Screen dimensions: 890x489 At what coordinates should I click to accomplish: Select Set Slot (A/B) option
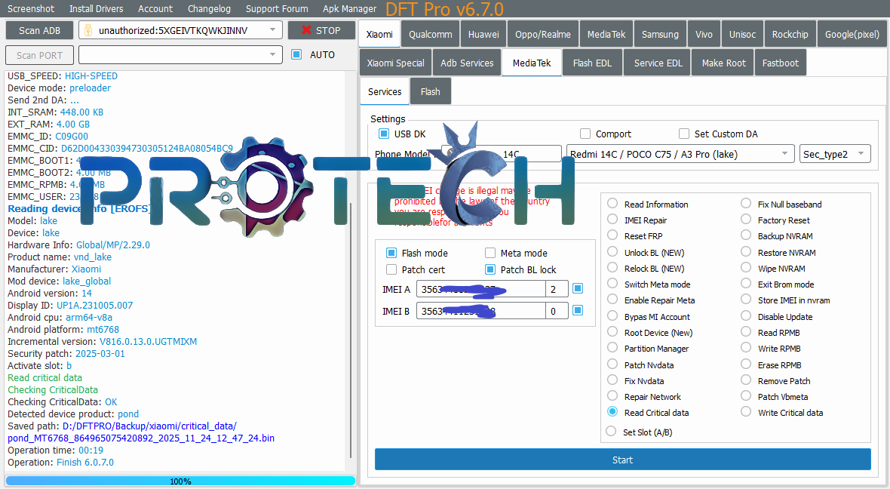pyautogui.click(x=611, y=432)
